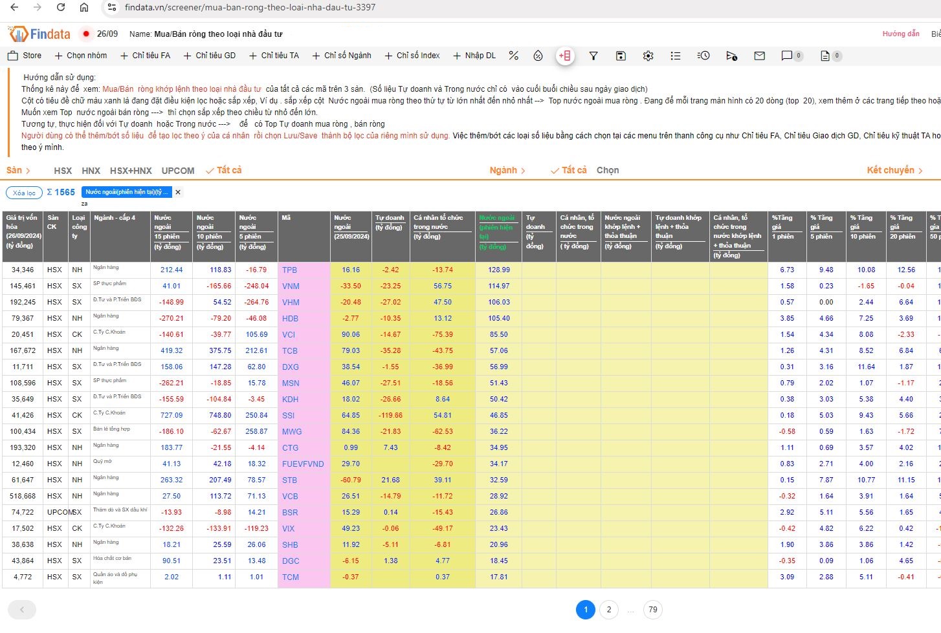This screenshot has width=941, height=633.
Task: Open the settings gear icon
Action: (648, 56)
